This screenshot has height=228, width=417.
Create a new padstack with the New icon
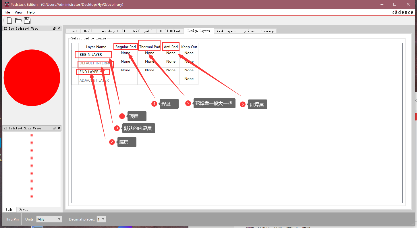pos(9,20)
